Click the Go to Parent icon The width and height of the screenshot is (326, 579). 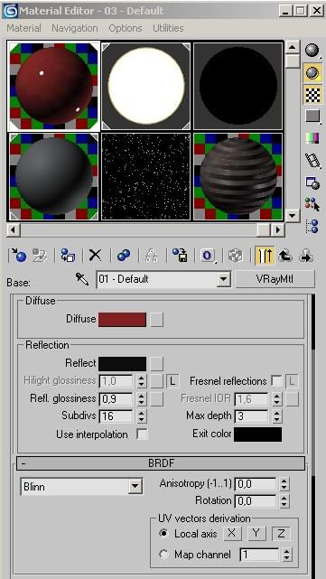[285, 255]
